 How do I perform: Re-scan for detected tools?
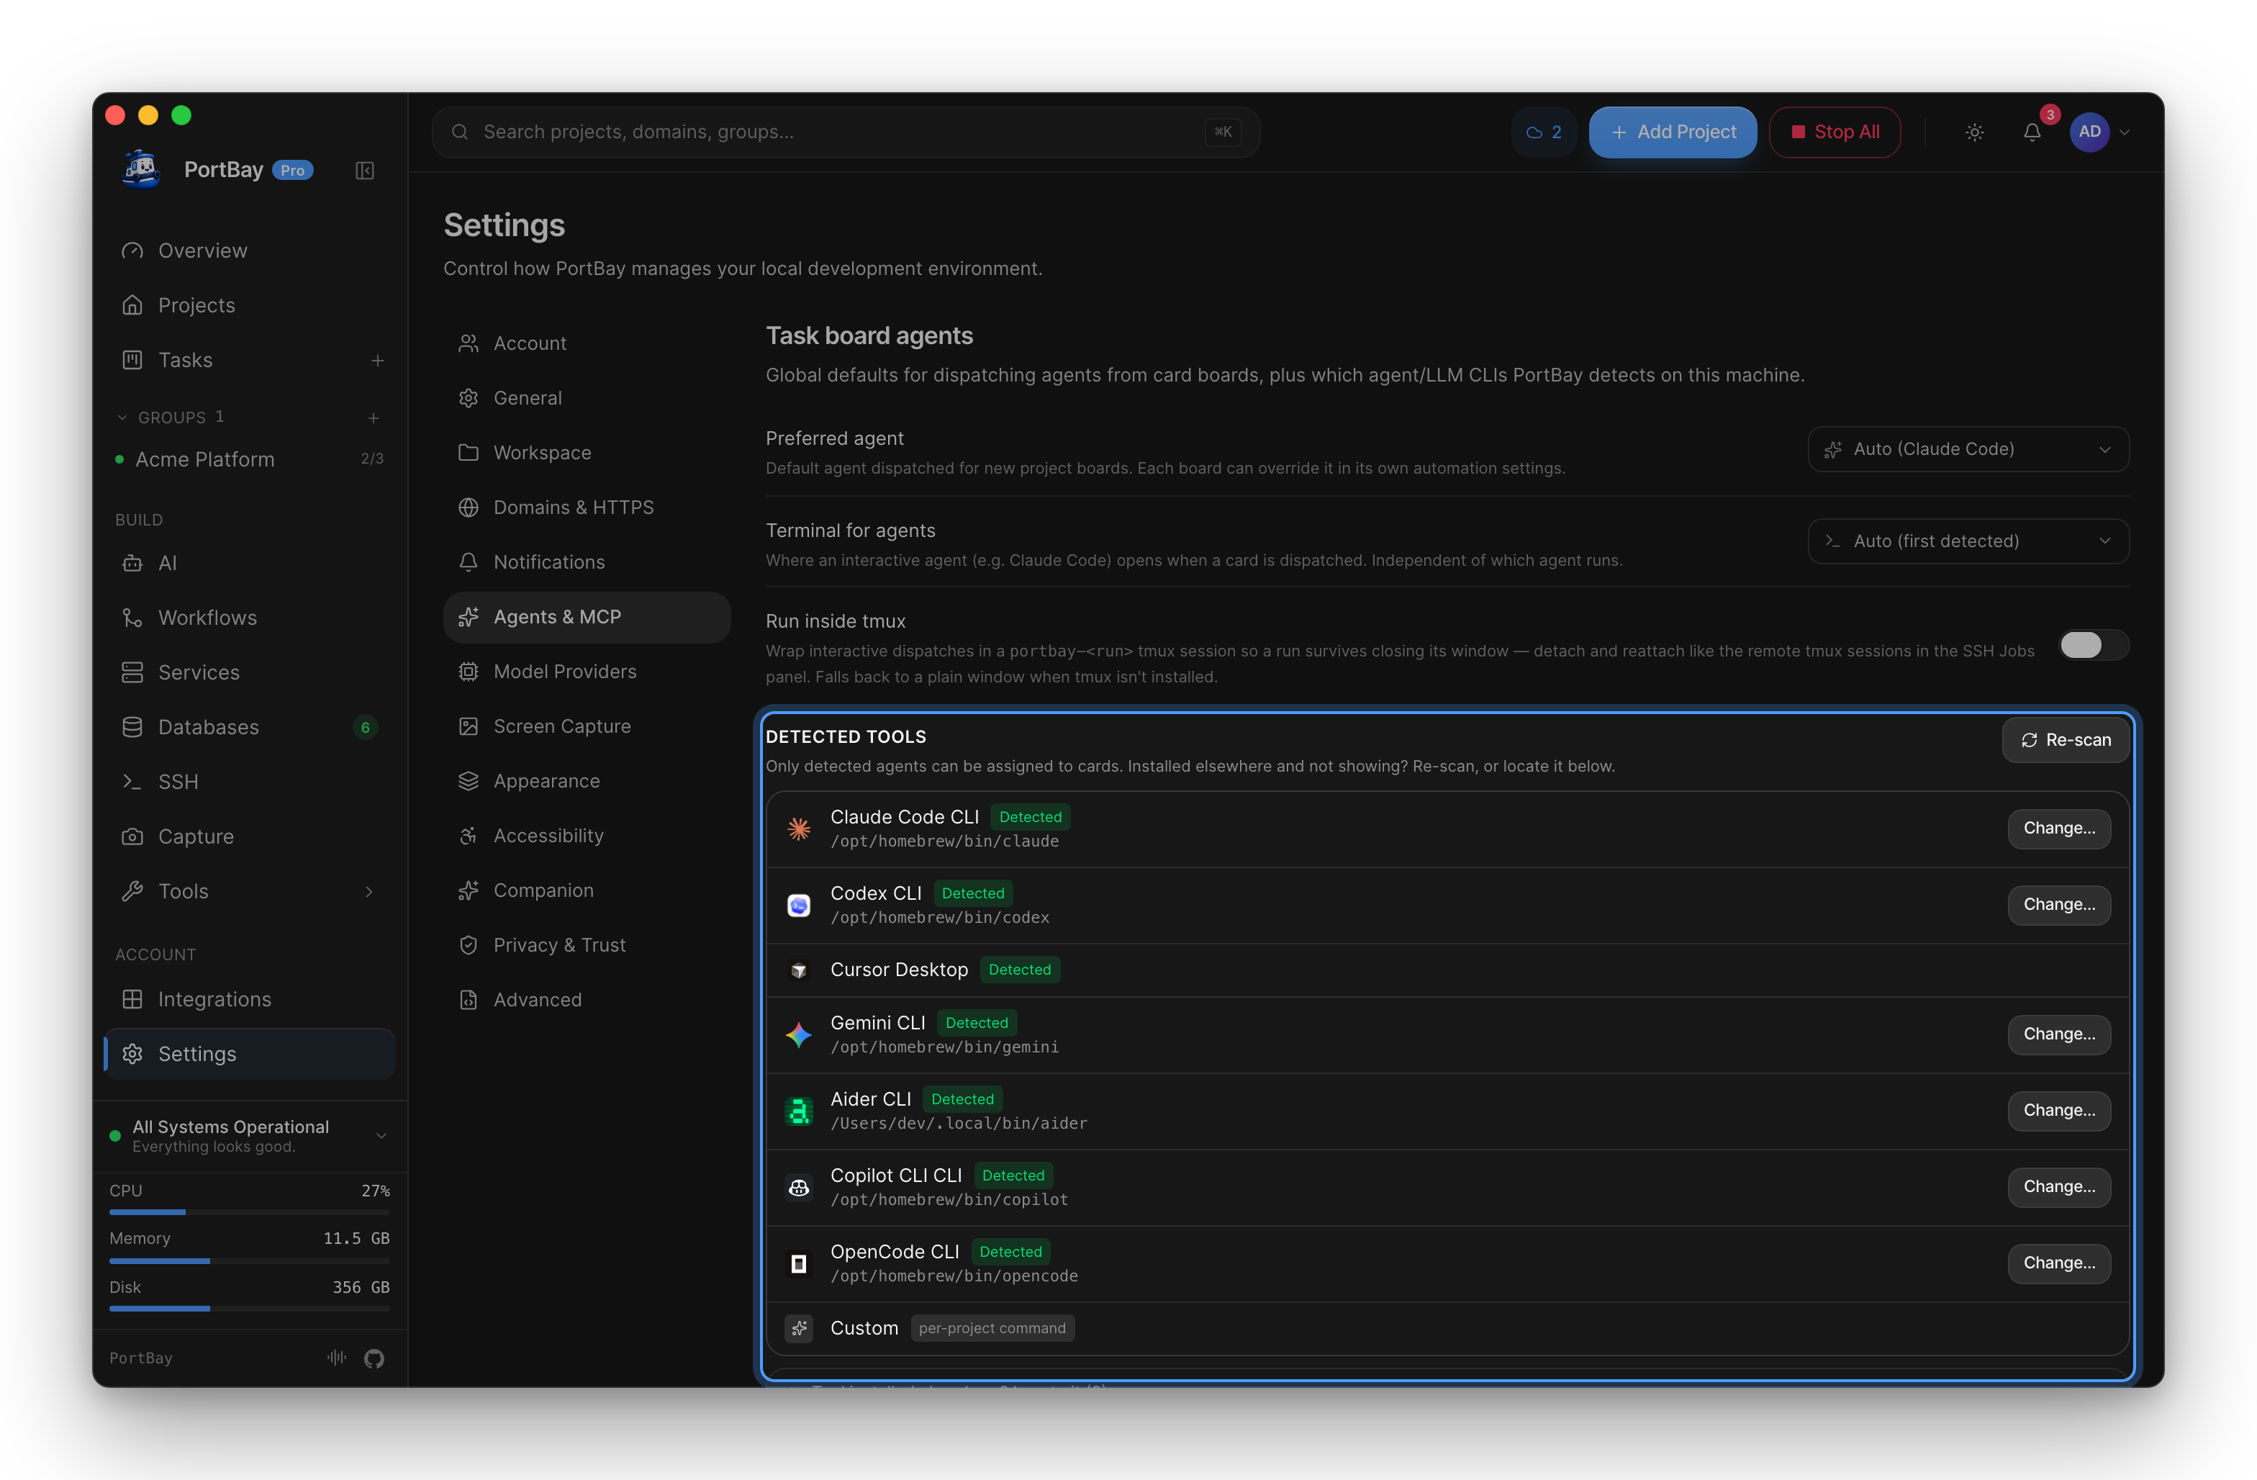[2066, 740]
